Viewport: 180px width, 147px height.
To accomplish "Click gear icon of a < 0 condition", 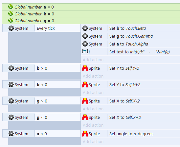I will 11,134.
